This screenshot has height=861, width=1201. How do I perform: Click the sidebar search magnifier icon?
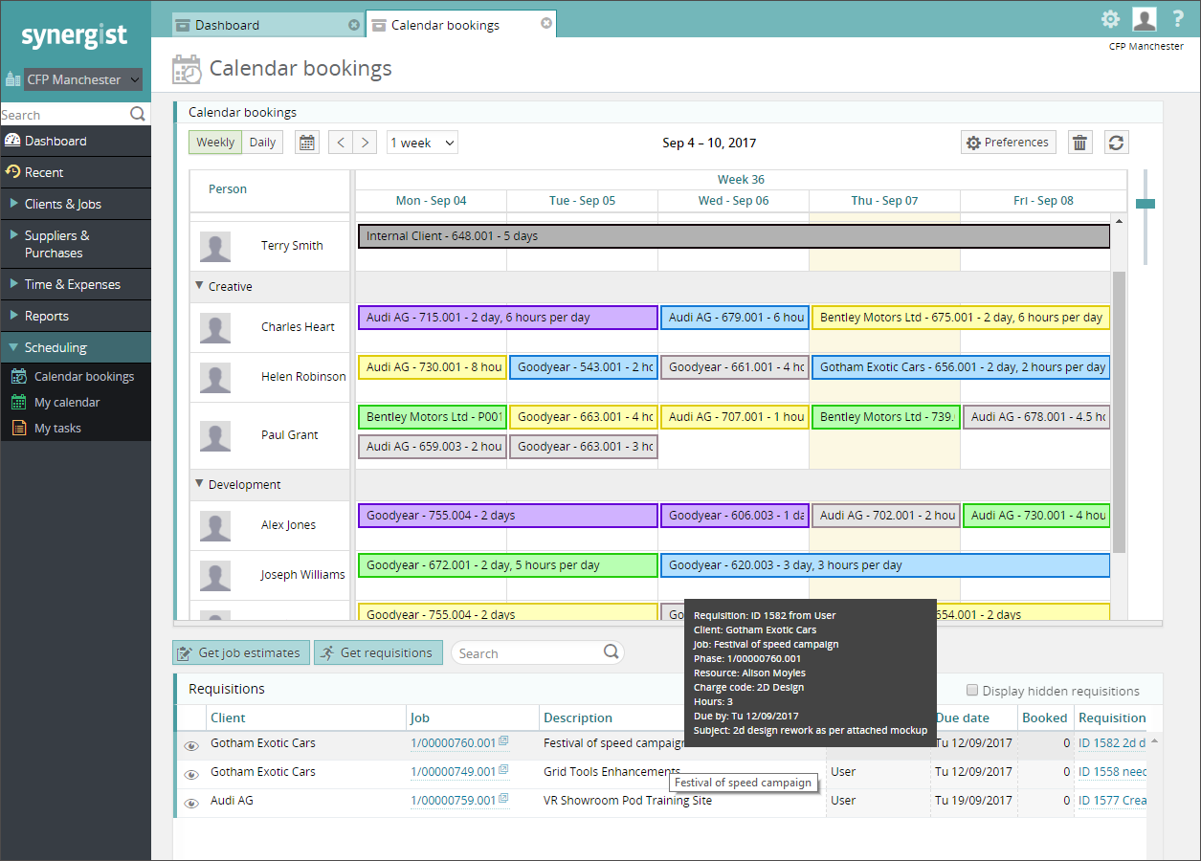coord(138,115)
